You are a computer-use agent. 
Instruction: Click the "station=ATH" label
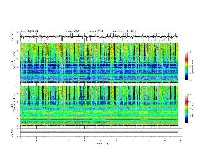(96, 31)
